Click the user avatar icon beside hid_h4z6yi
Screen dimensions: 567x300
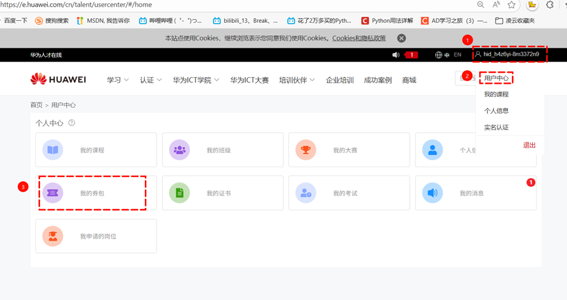478,54
